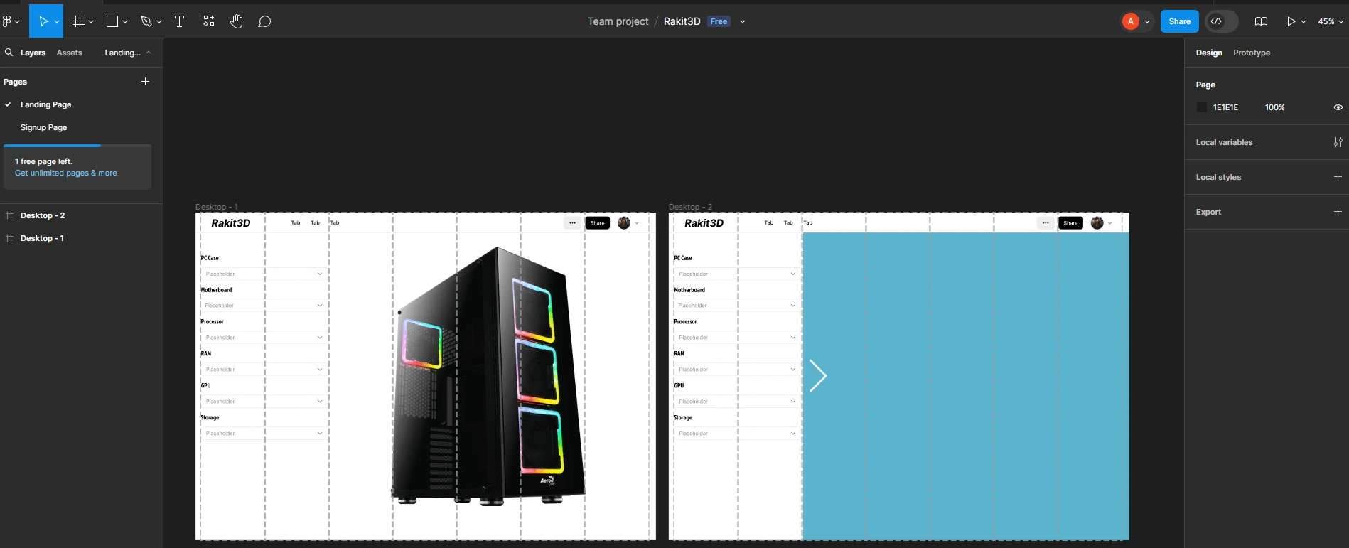Open the library book icon
This screenshot has width=1349, height=548.
coord(1261,21)
